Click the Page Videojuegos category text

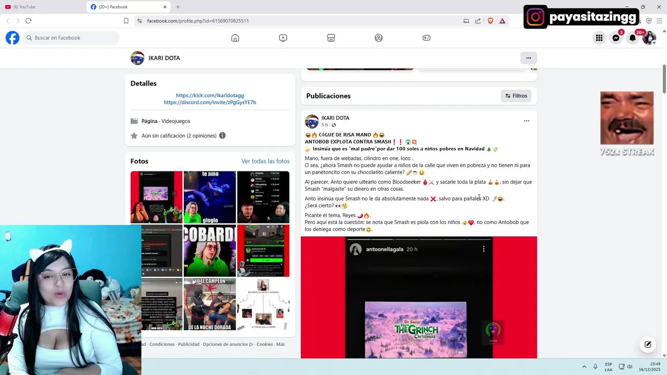point(166,121)
